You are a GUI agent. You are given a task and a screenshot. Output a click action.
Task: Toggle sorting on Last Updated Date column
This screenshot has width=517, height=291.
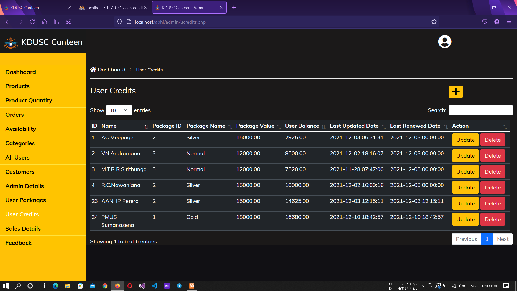(x=383, y=126)
